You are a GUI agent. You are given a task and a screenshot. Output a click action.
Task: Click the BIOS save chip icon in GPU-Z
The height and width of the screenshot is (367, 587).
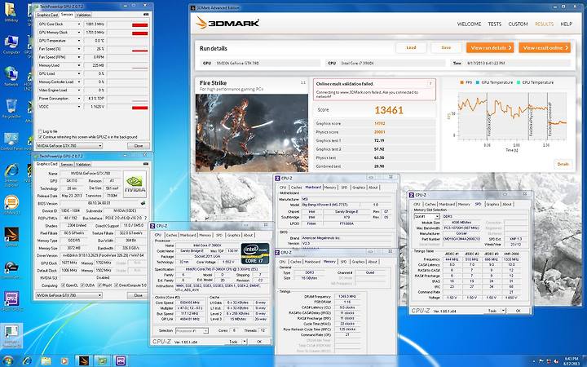click(143, 203)
